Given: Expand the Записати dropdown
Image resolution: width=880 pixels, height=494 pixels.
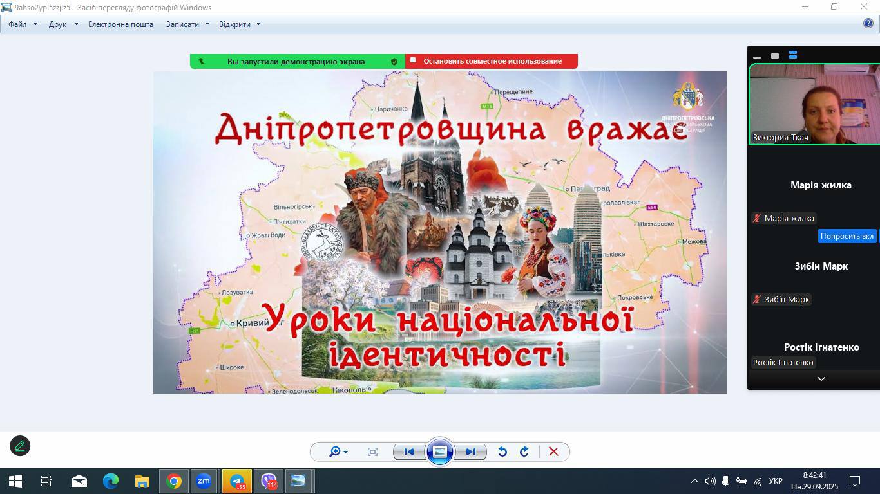Looking at the screenshot, I should (187, 24).
